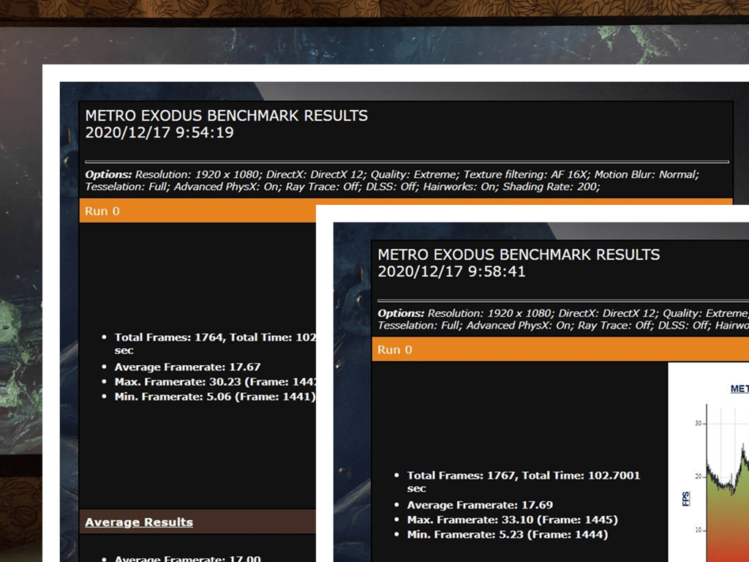Open the underlined MET chart title link
The height and width of the screenshot is (562, 749).
pos(739,389)
